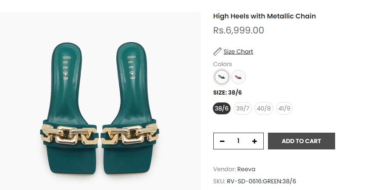Add the heels to cart

(301, 141)
